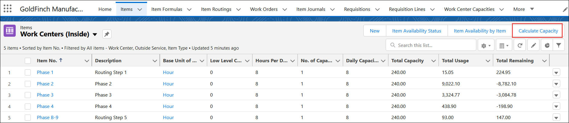Go to the Home tab

click(x=105, y=9)
